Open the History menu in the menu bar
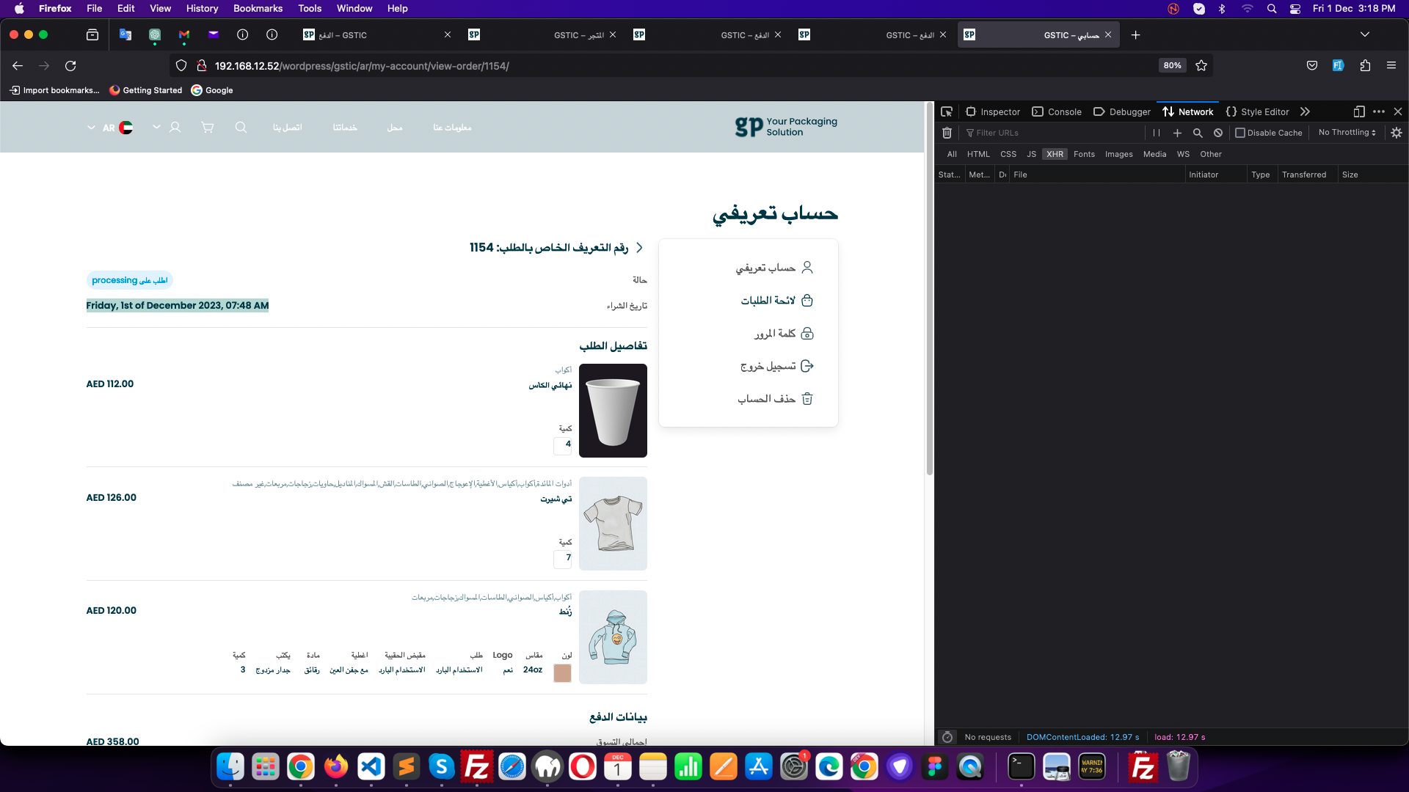Viewport: 1409px width, 792px height. point(202,9)
